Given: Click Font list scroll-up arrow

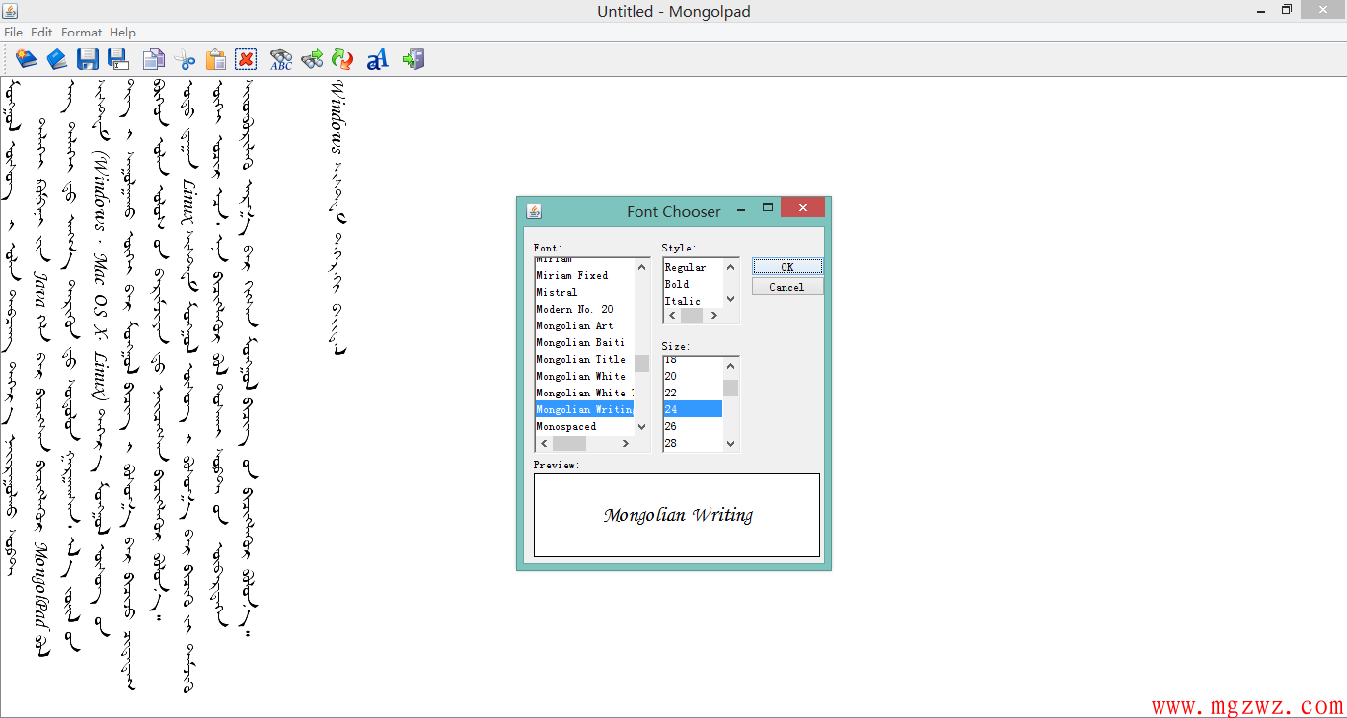Looking at the screenshot, I should pos(642,266).
